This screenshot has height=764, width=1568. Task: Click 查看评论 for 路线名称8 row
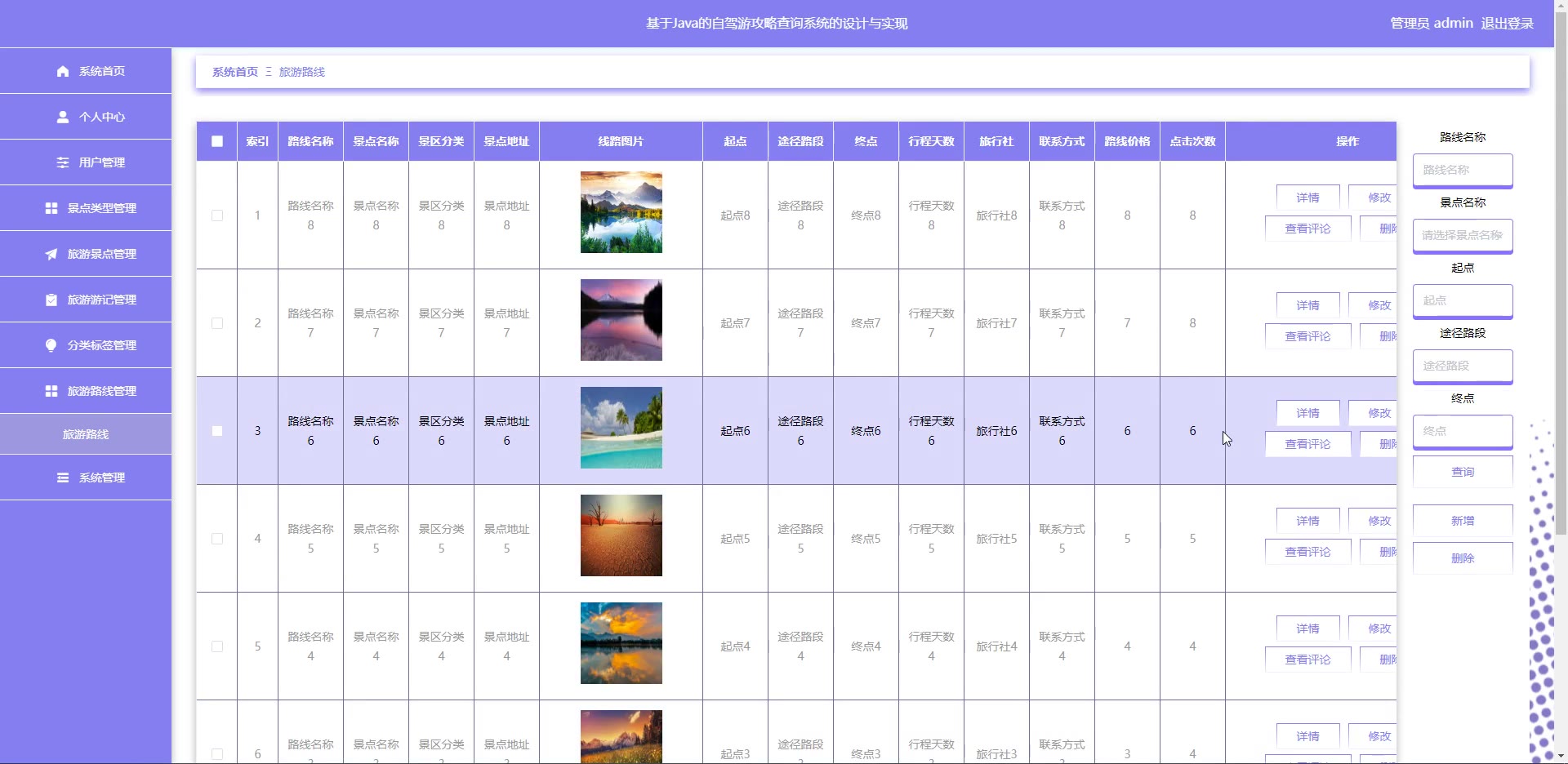coord(1308,229)
